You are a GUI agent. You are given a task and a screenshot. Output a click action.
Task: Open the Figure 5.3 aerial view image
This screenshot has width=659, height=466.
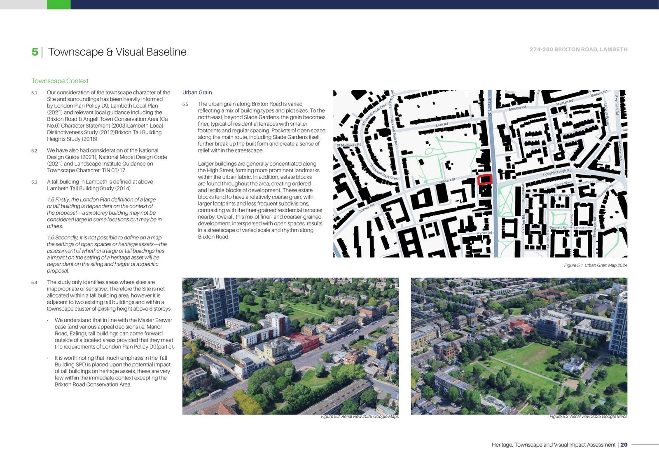click(519, 346)
